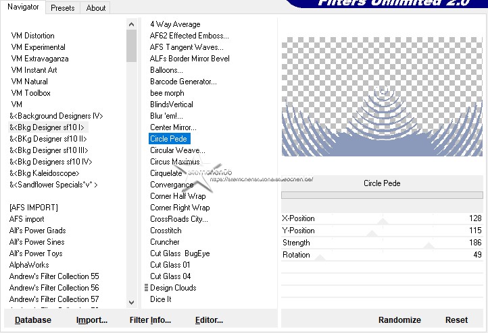
Task: Select Alf's Power Toys category
Action: point(36,253)
